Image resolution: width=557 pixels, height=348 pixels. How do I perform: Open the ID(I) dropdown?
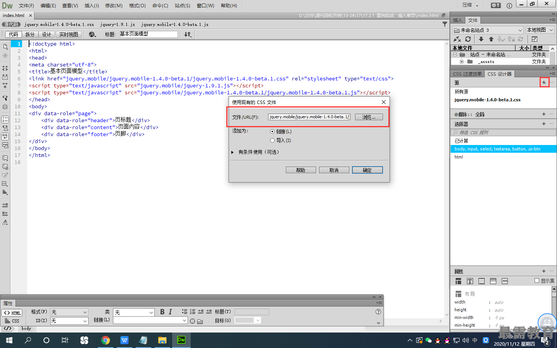[x=70, y=321]
